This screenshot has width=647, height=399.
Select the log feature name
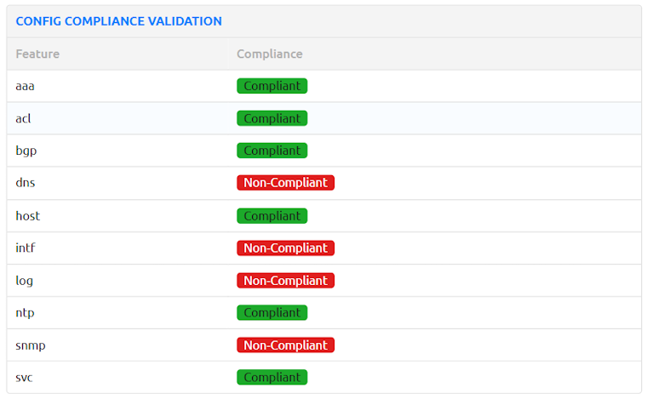(24, 281)
